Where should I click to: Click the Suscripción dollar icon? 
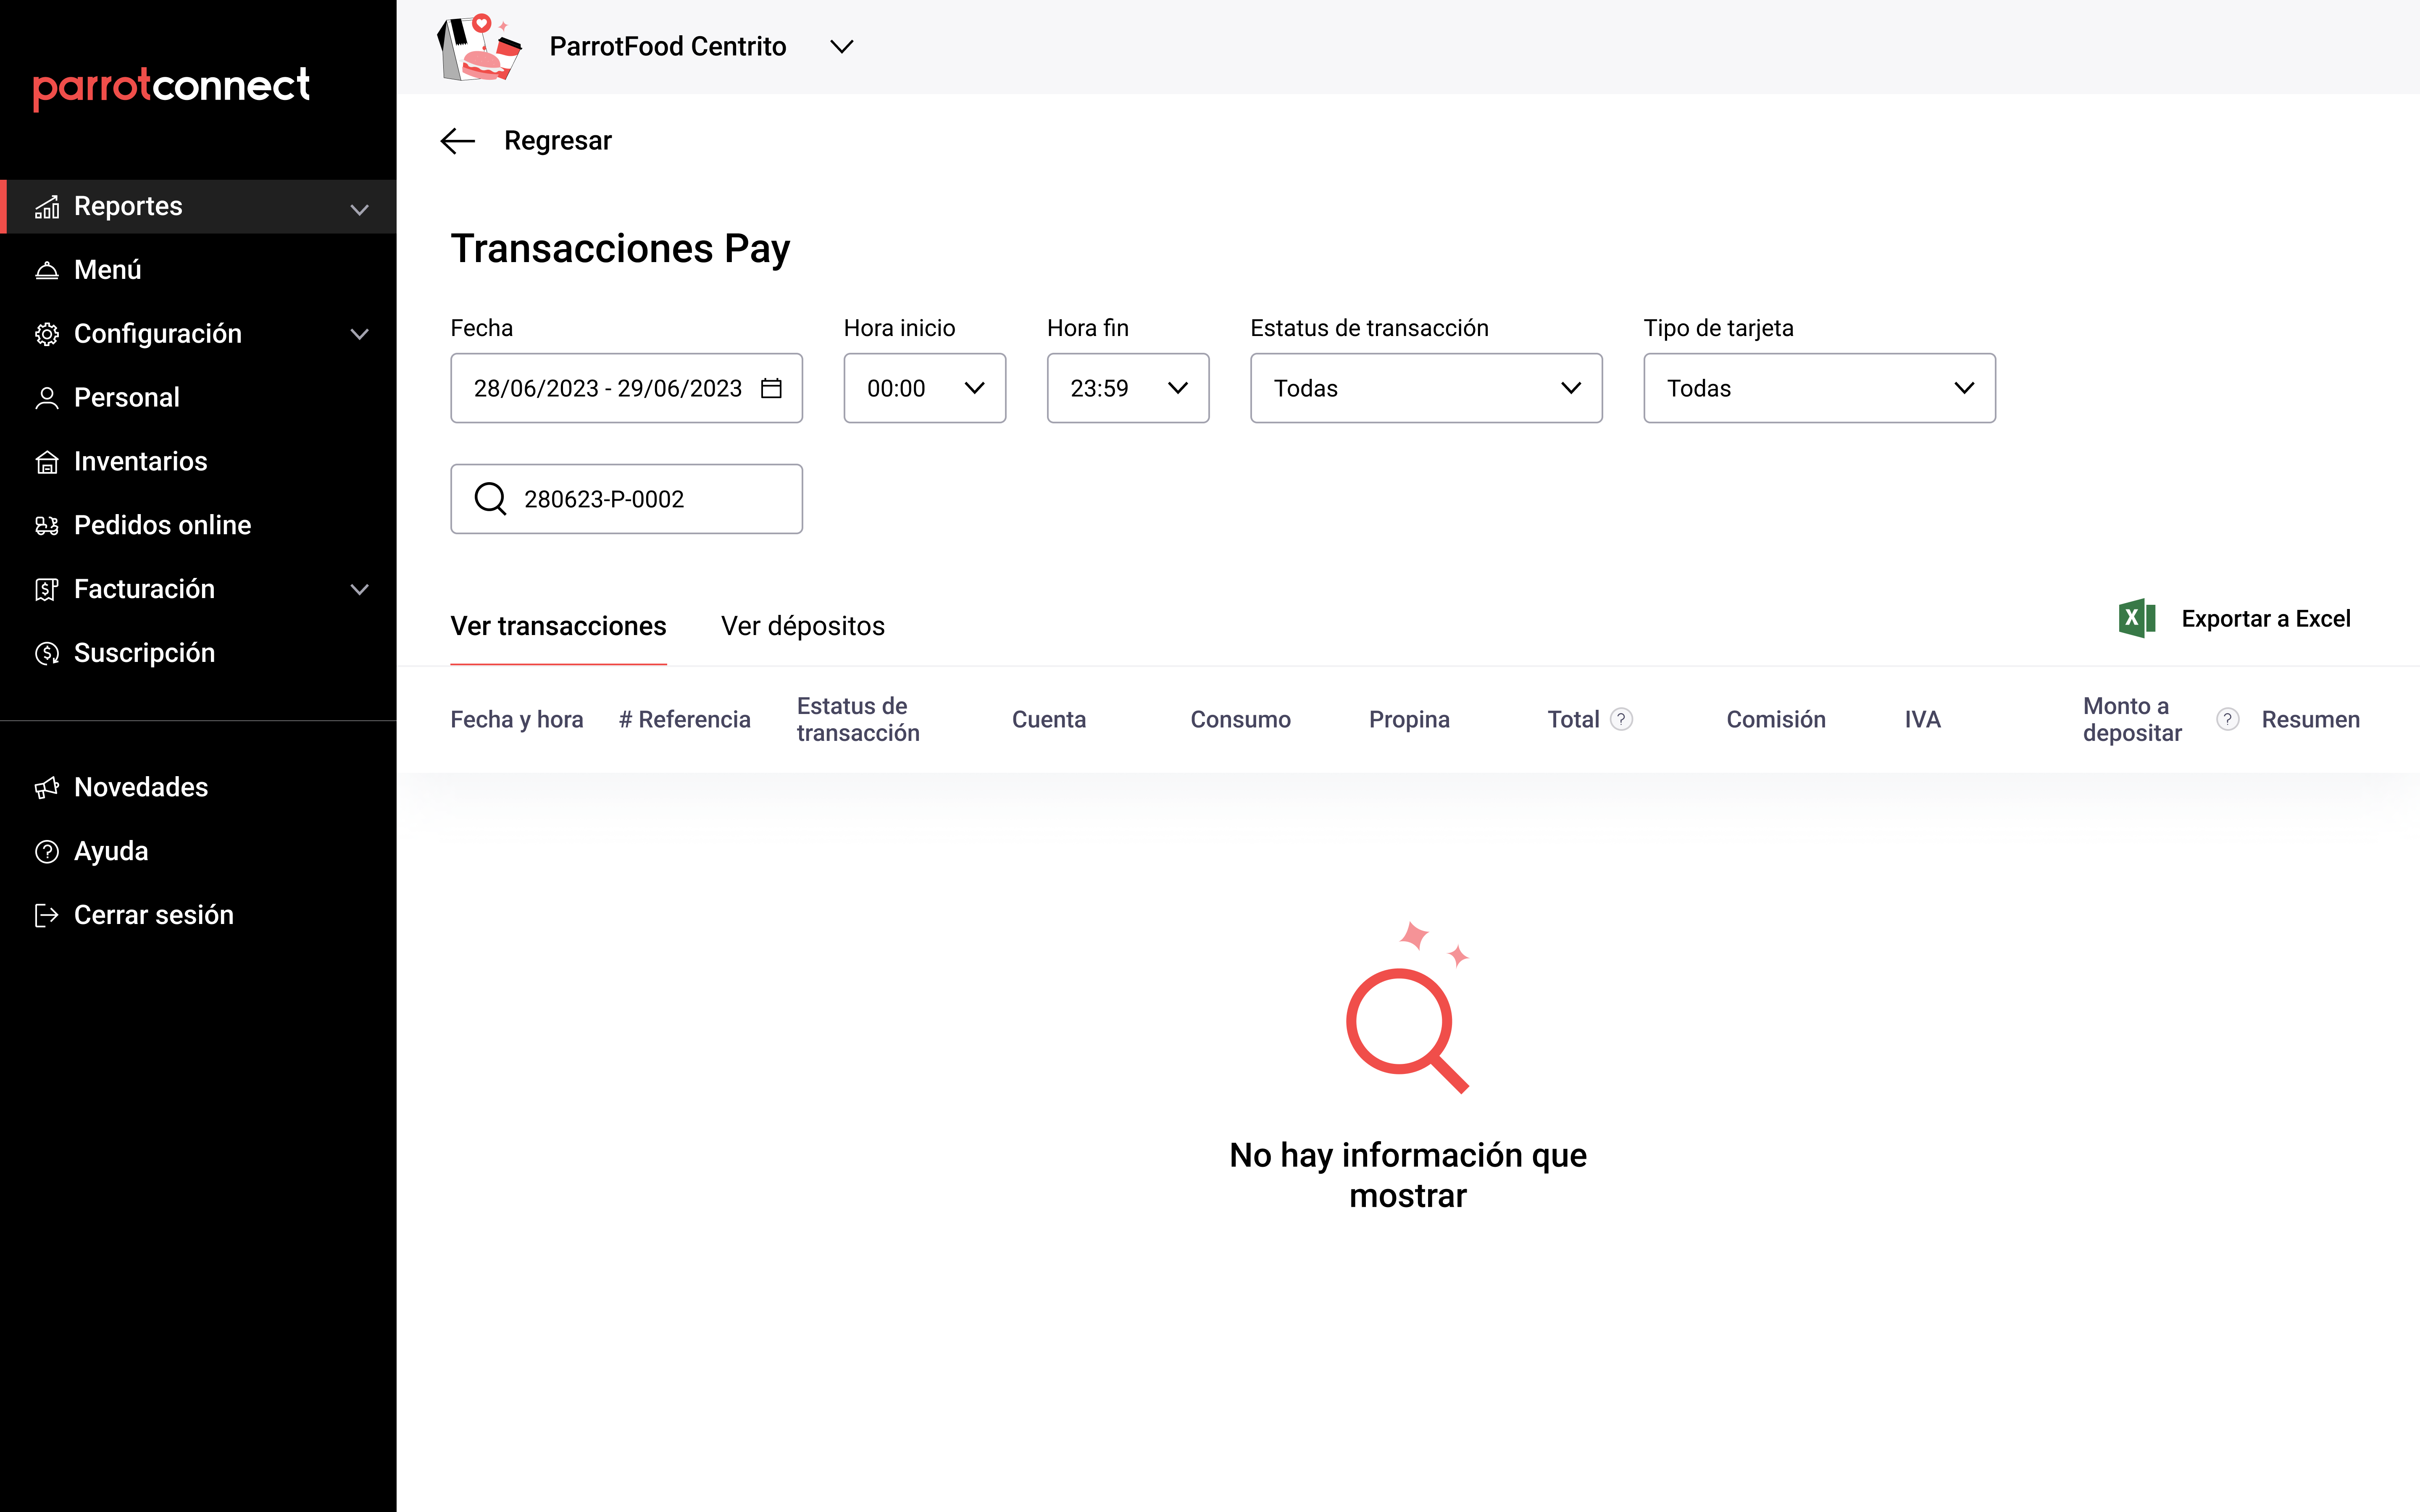(47, 654)
